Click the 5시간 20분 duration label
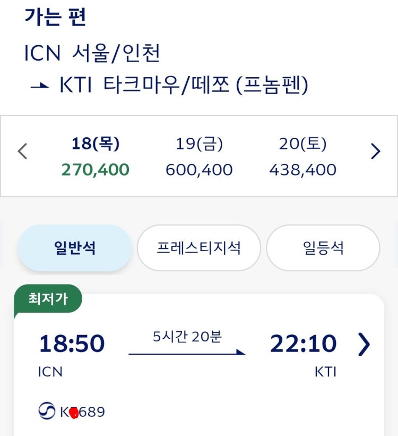Image resolution: width=398 pixels, height=436 pixels. (x=187, y=337)
